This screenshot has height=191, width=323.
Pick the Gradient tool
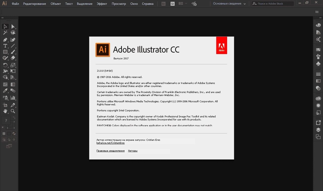13,84
